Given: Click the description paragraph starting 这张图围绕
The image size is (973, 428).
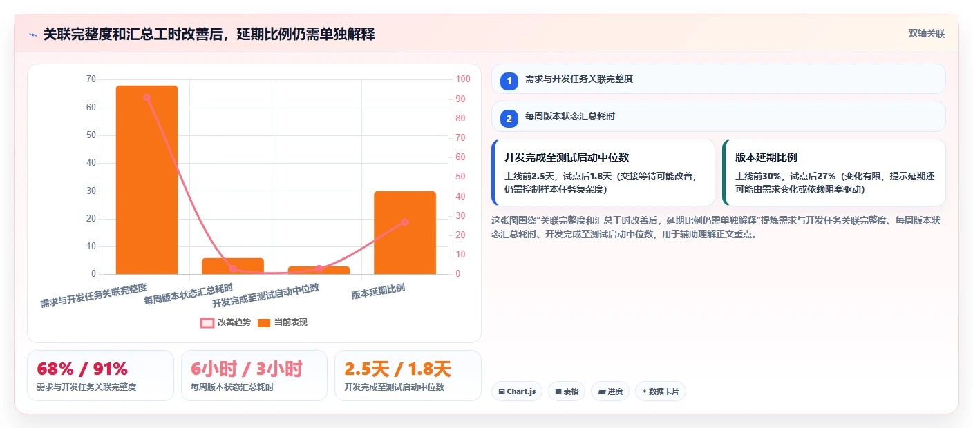Looking at the screenshot, I should (x=715, y=227).
